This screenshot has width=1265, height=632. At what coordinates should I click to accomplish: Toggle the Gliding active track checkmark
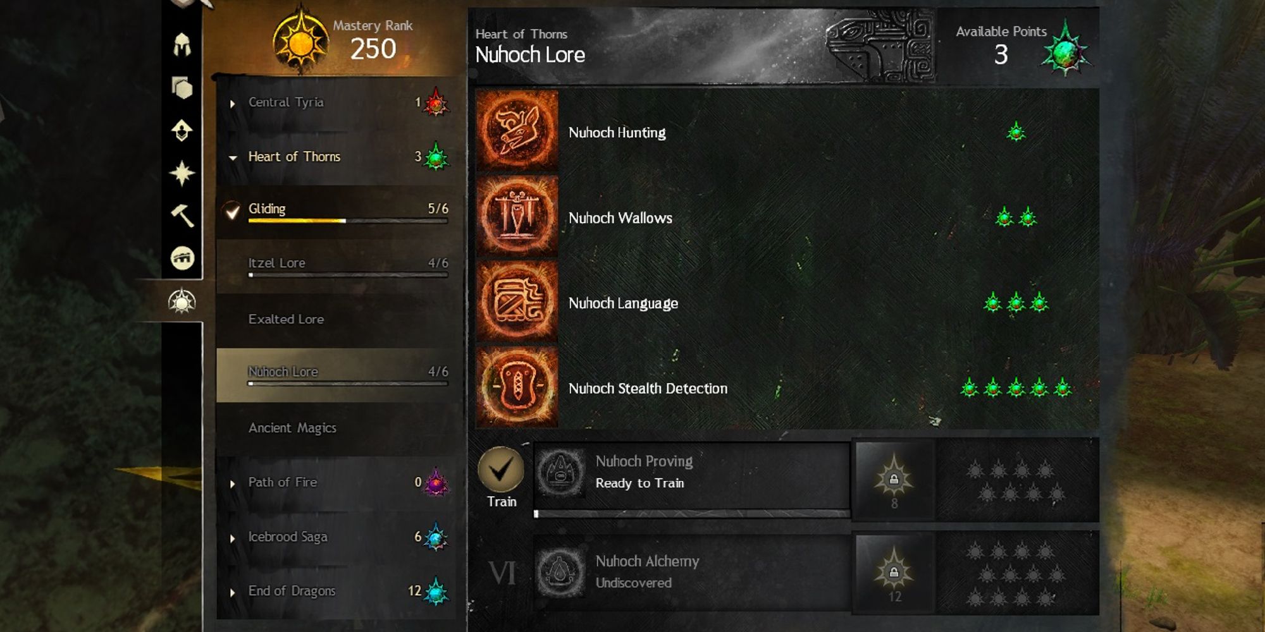(232, 210)
